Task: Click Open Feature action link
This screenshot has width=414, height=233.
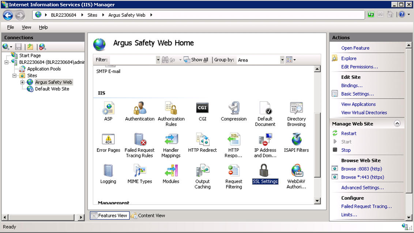Action: coord(355,48)
